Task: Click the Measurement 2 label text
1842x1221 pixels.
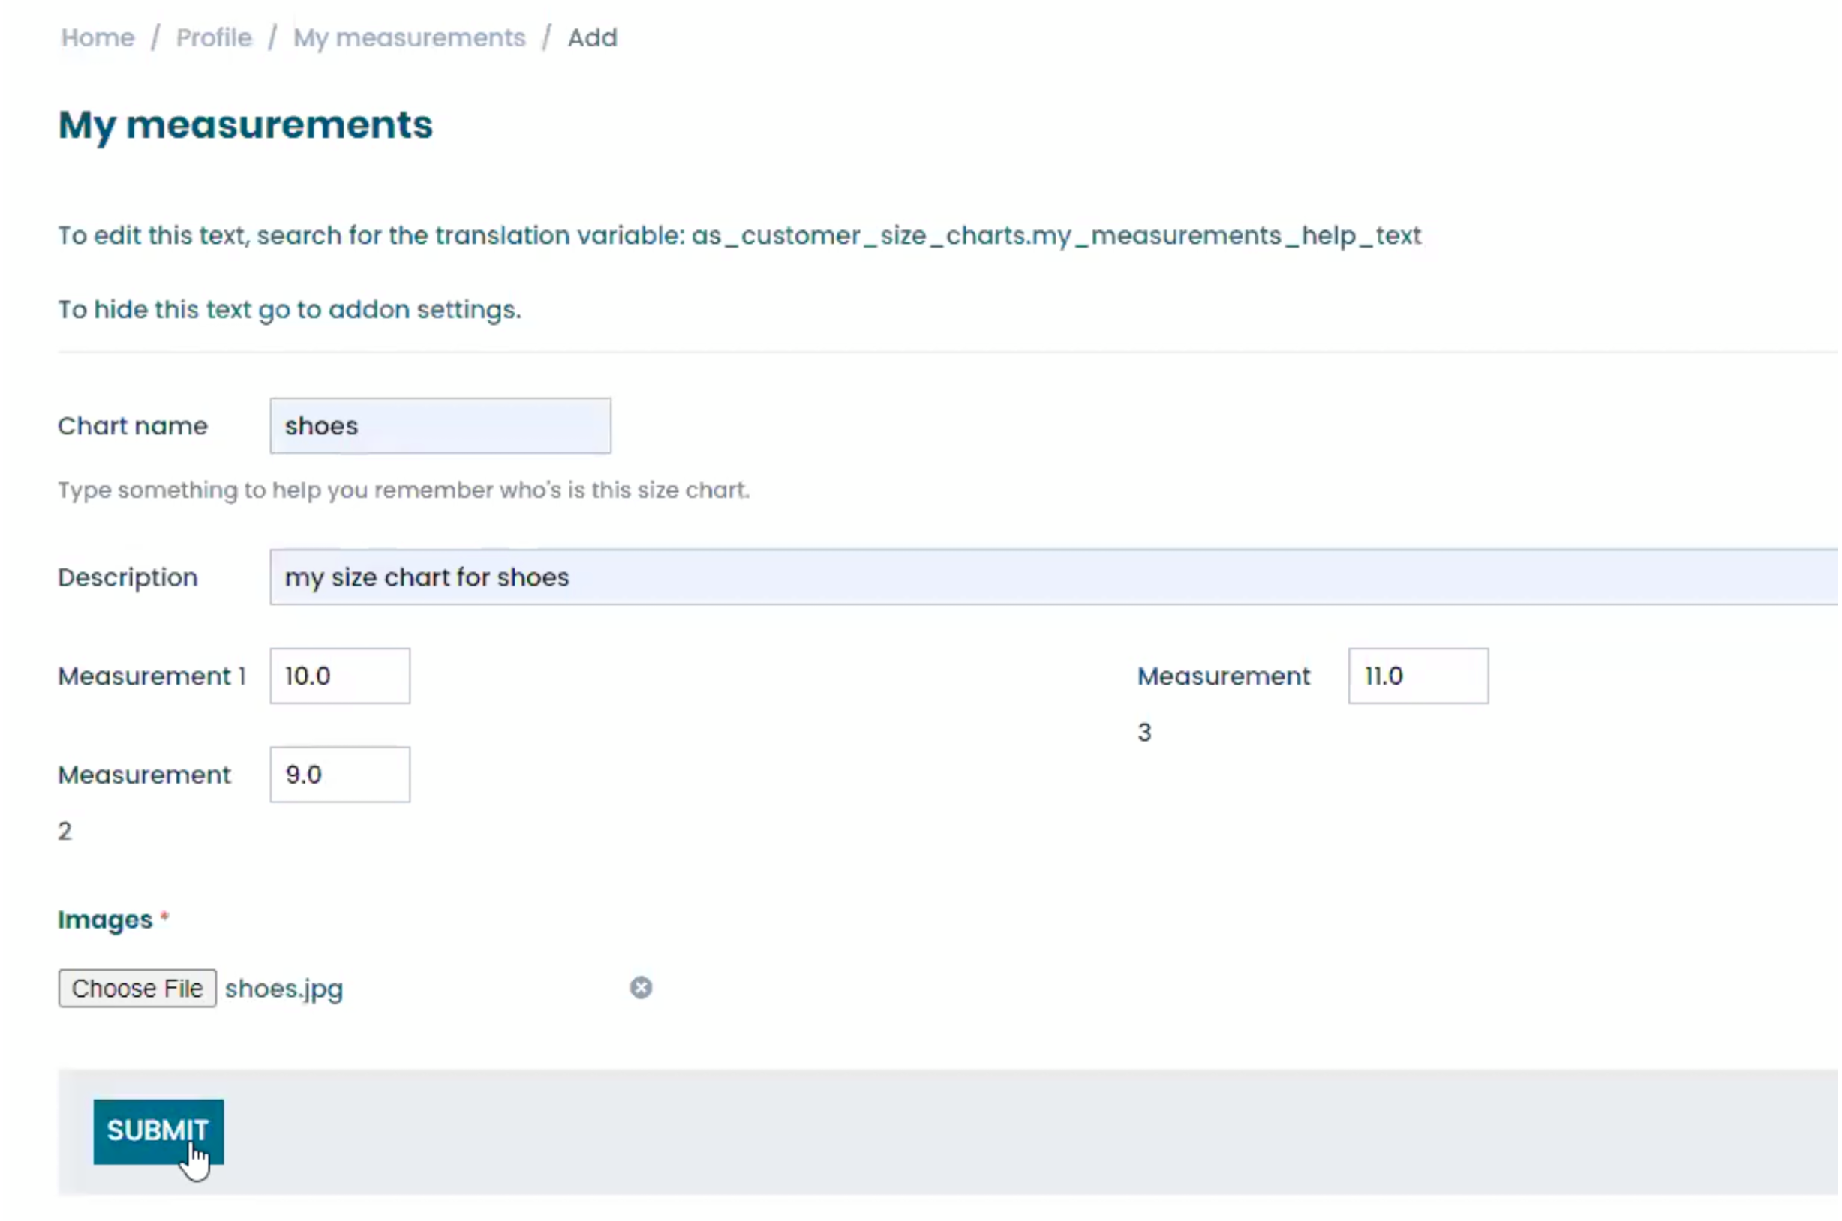Action: [x=145, y=775]
